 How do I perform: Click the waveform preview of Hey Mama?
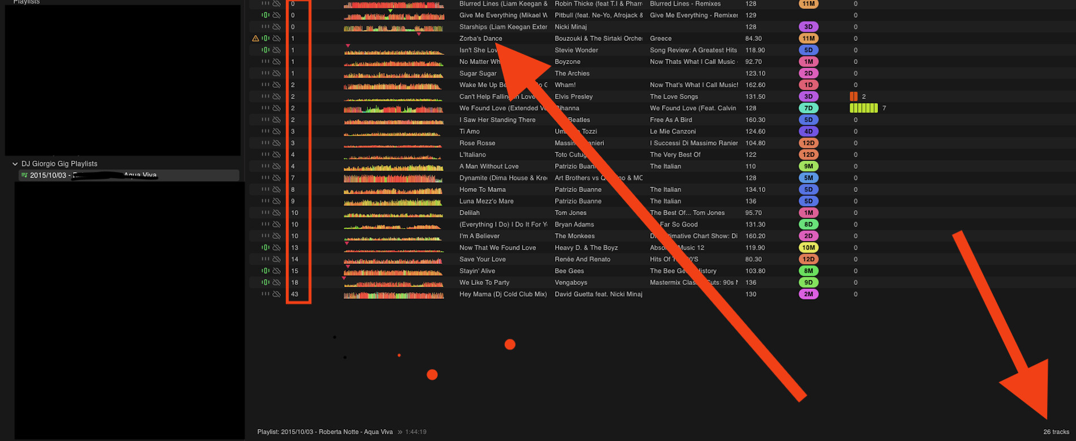(x=393, y=295)
